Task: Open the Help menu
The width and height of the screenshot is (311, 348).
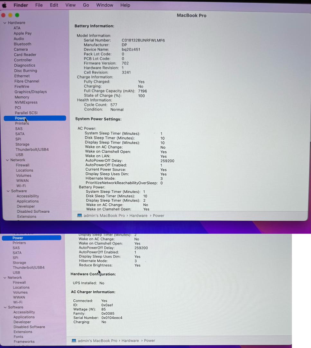Action: (x=125, y=5)
